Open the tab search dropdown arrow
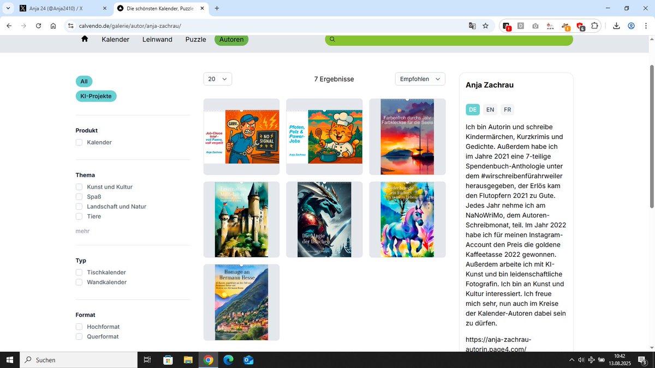The image size is (655, 368). [8, 8]
